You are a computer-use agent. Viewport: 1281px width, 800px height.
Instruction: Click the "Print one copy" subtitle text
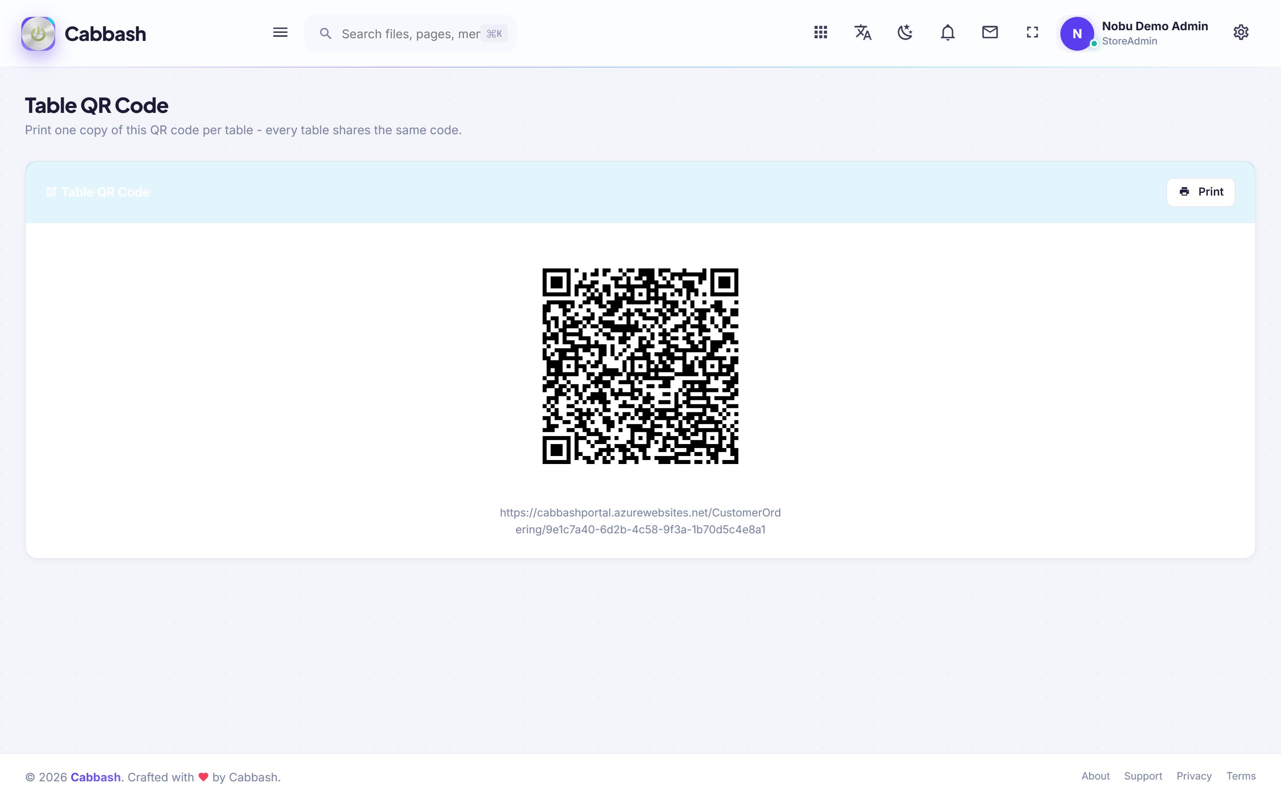243,130
